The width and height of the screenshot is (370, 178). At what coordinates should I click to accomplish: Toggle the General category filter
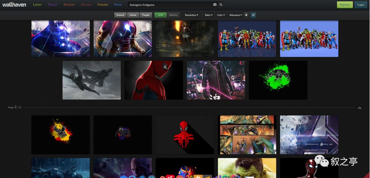(120, 15)
